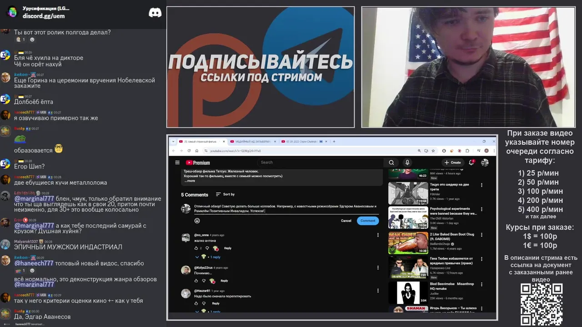The width and height of the screenshot is (582, 327).
Task: Open options menu for @no_onna comment
Action: (x=378, y=235)
